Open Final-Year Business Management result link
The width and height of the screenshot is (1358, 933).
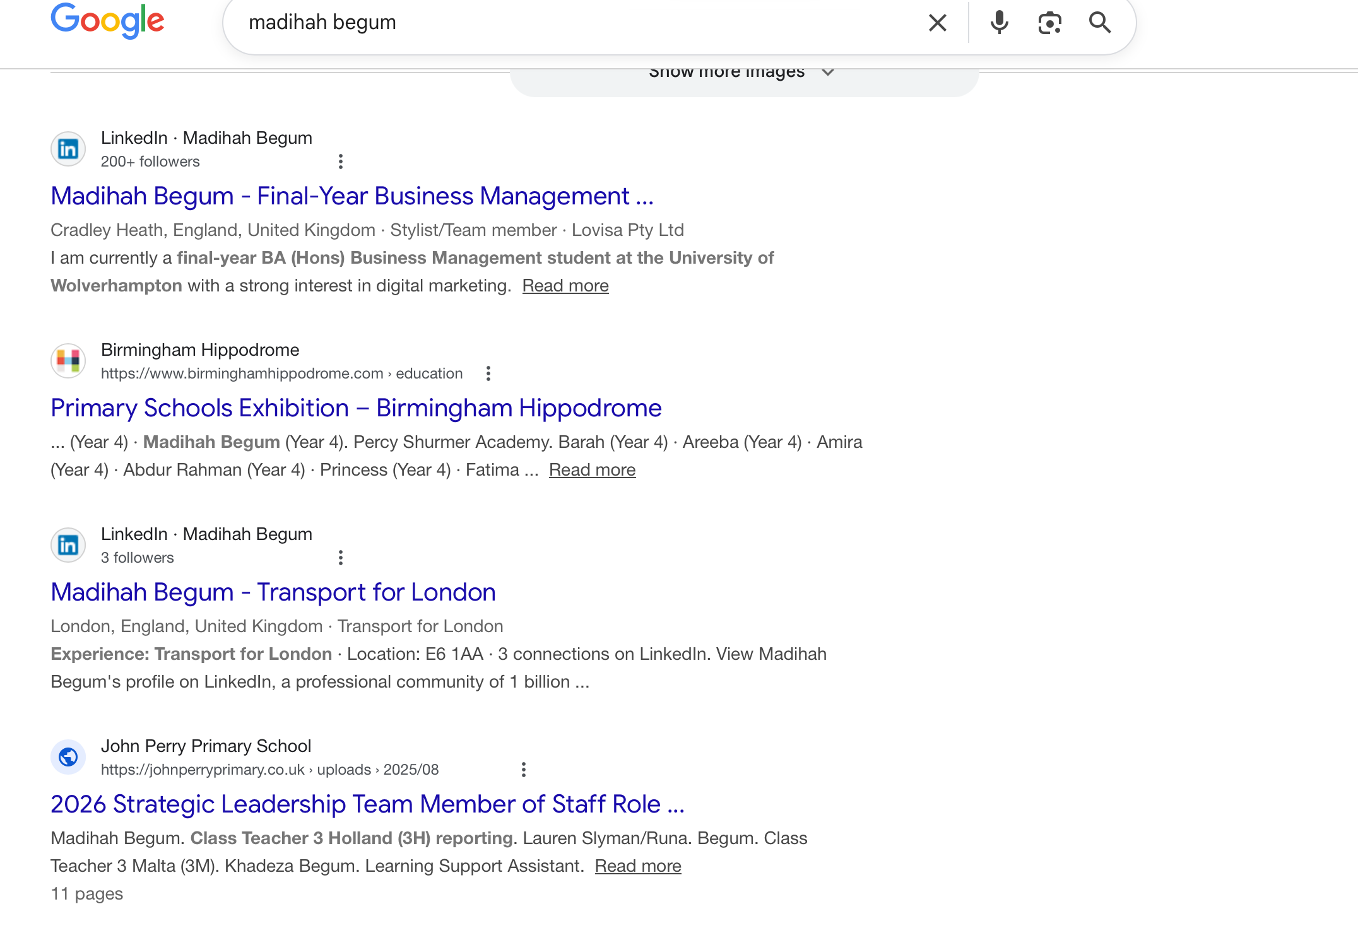[x=351, y=196]
